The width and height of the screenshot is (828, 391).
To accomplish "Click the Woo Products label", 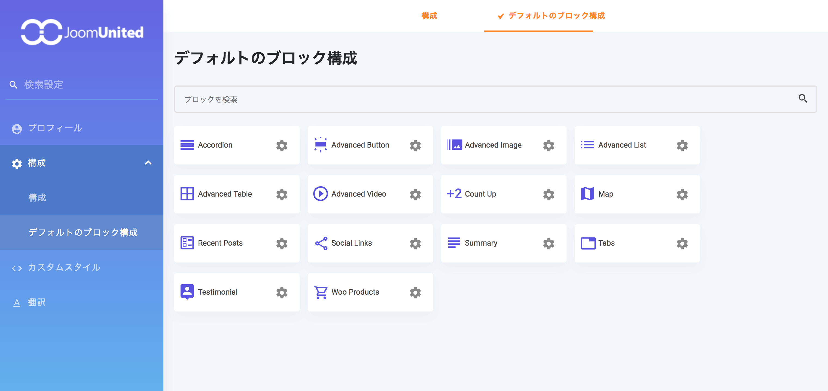I will 355,292.
